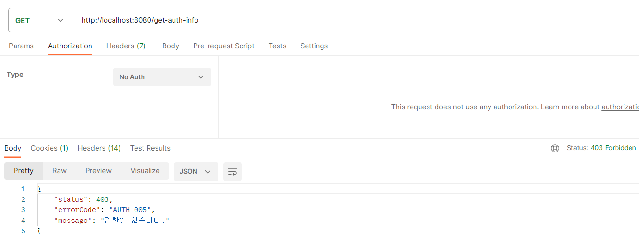Open the request Settings tab

(x=314, y=46)
